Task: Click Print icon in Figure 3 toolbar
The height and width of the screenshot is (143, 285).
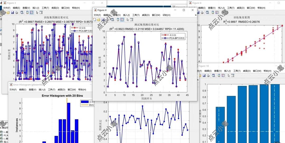Action: tap(17, 12)
